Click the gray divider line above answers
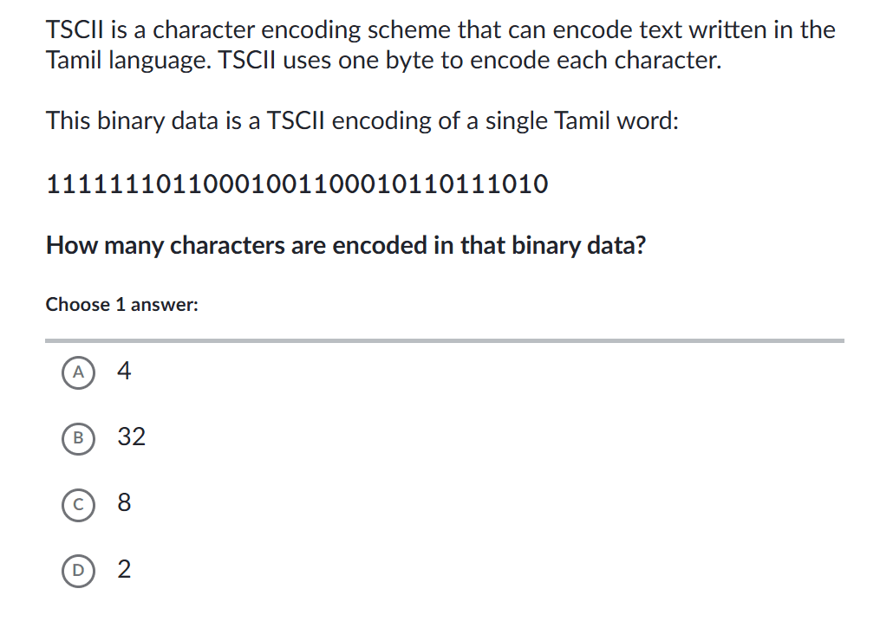The width and height of the screenshot is (880, 621). pos(444,340)
